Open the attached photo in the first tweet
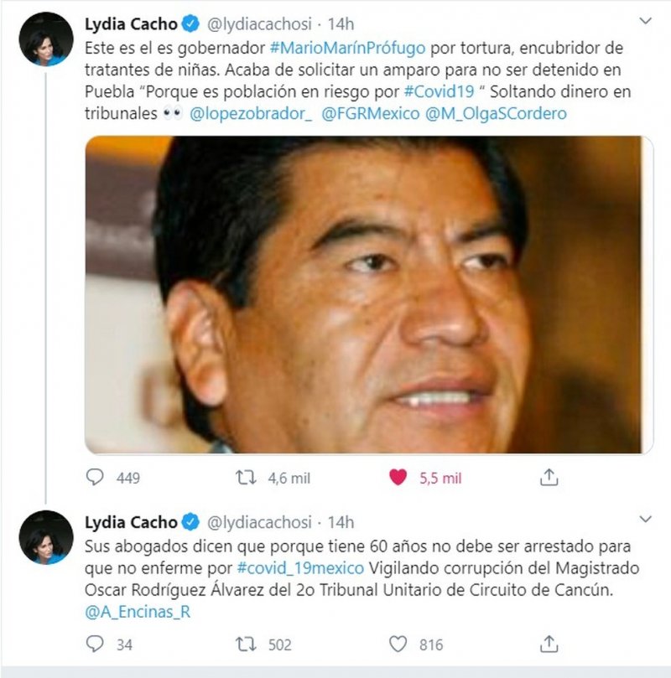This screenshot has width=671, height=678. (369, 295)
